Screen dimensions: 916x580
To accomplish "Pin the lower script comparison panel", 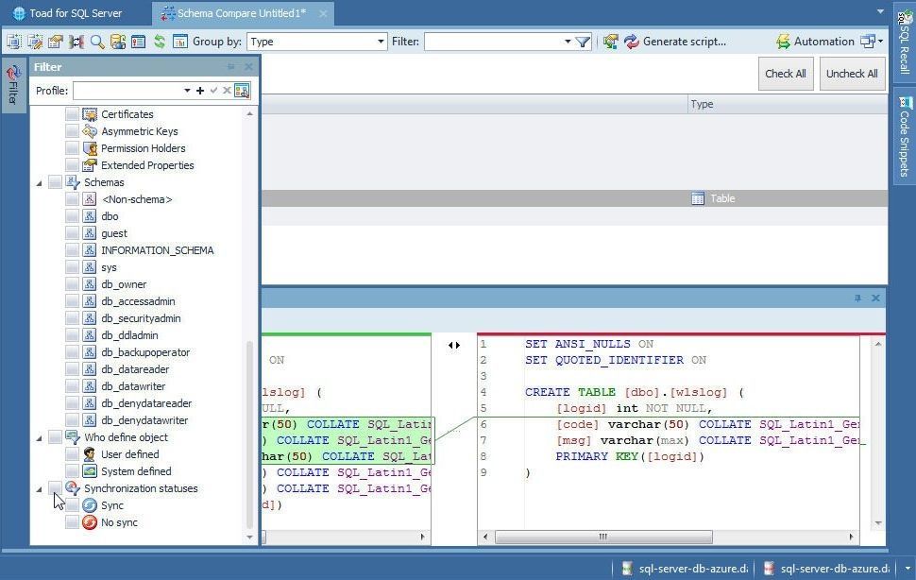I will [x=857, y=298].
